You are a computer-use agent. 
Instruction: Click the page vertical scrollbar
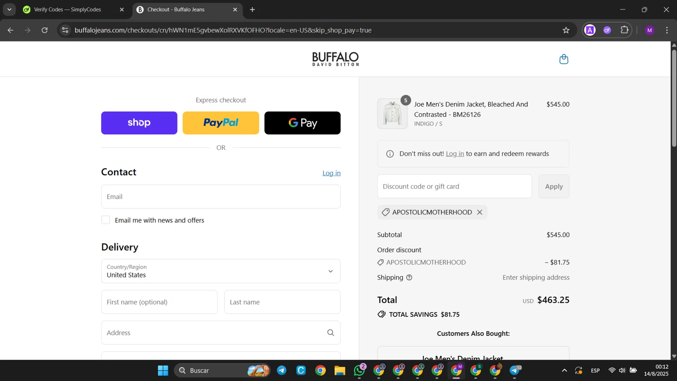674,98
